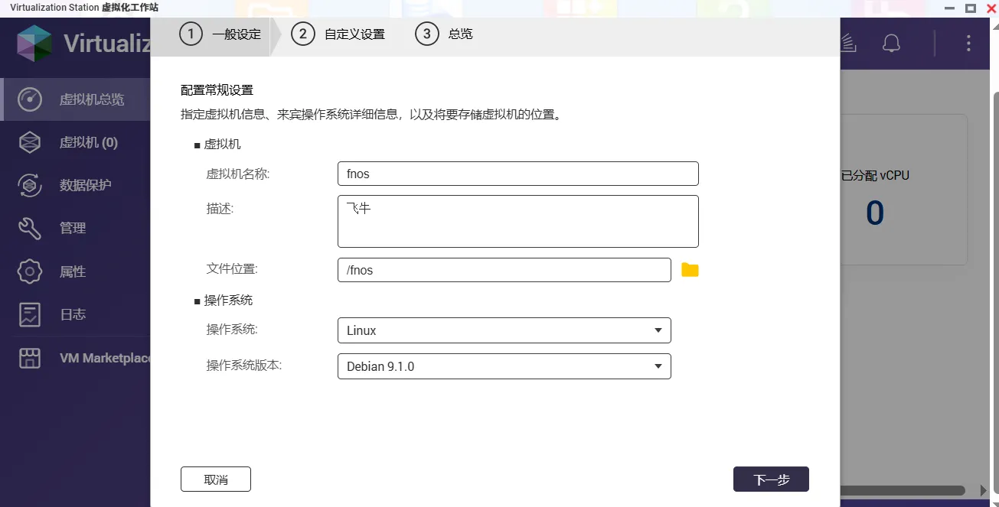Click the VM overview gauge icon

pyautogui.click(x=30, y=99)
